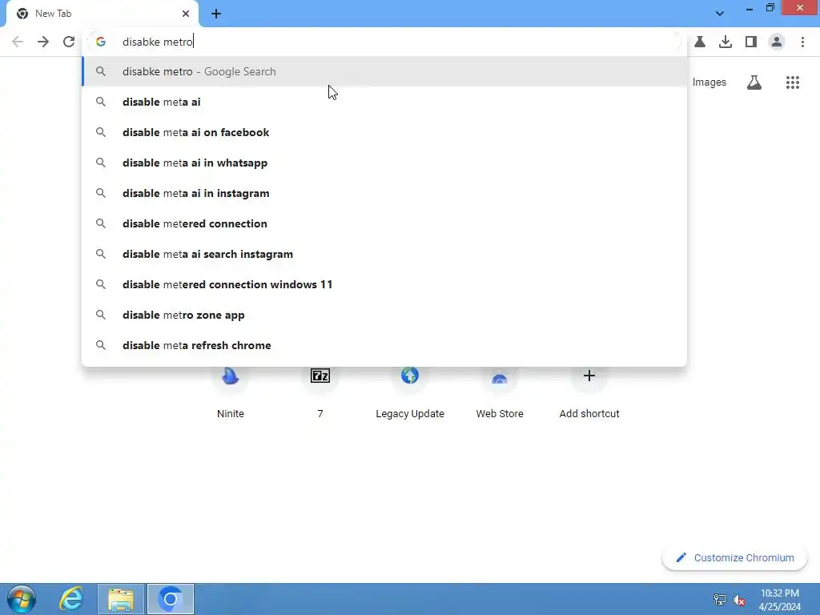
Task: Open Chrome Labs flask icon in toolbar
Action: [700, 42]
